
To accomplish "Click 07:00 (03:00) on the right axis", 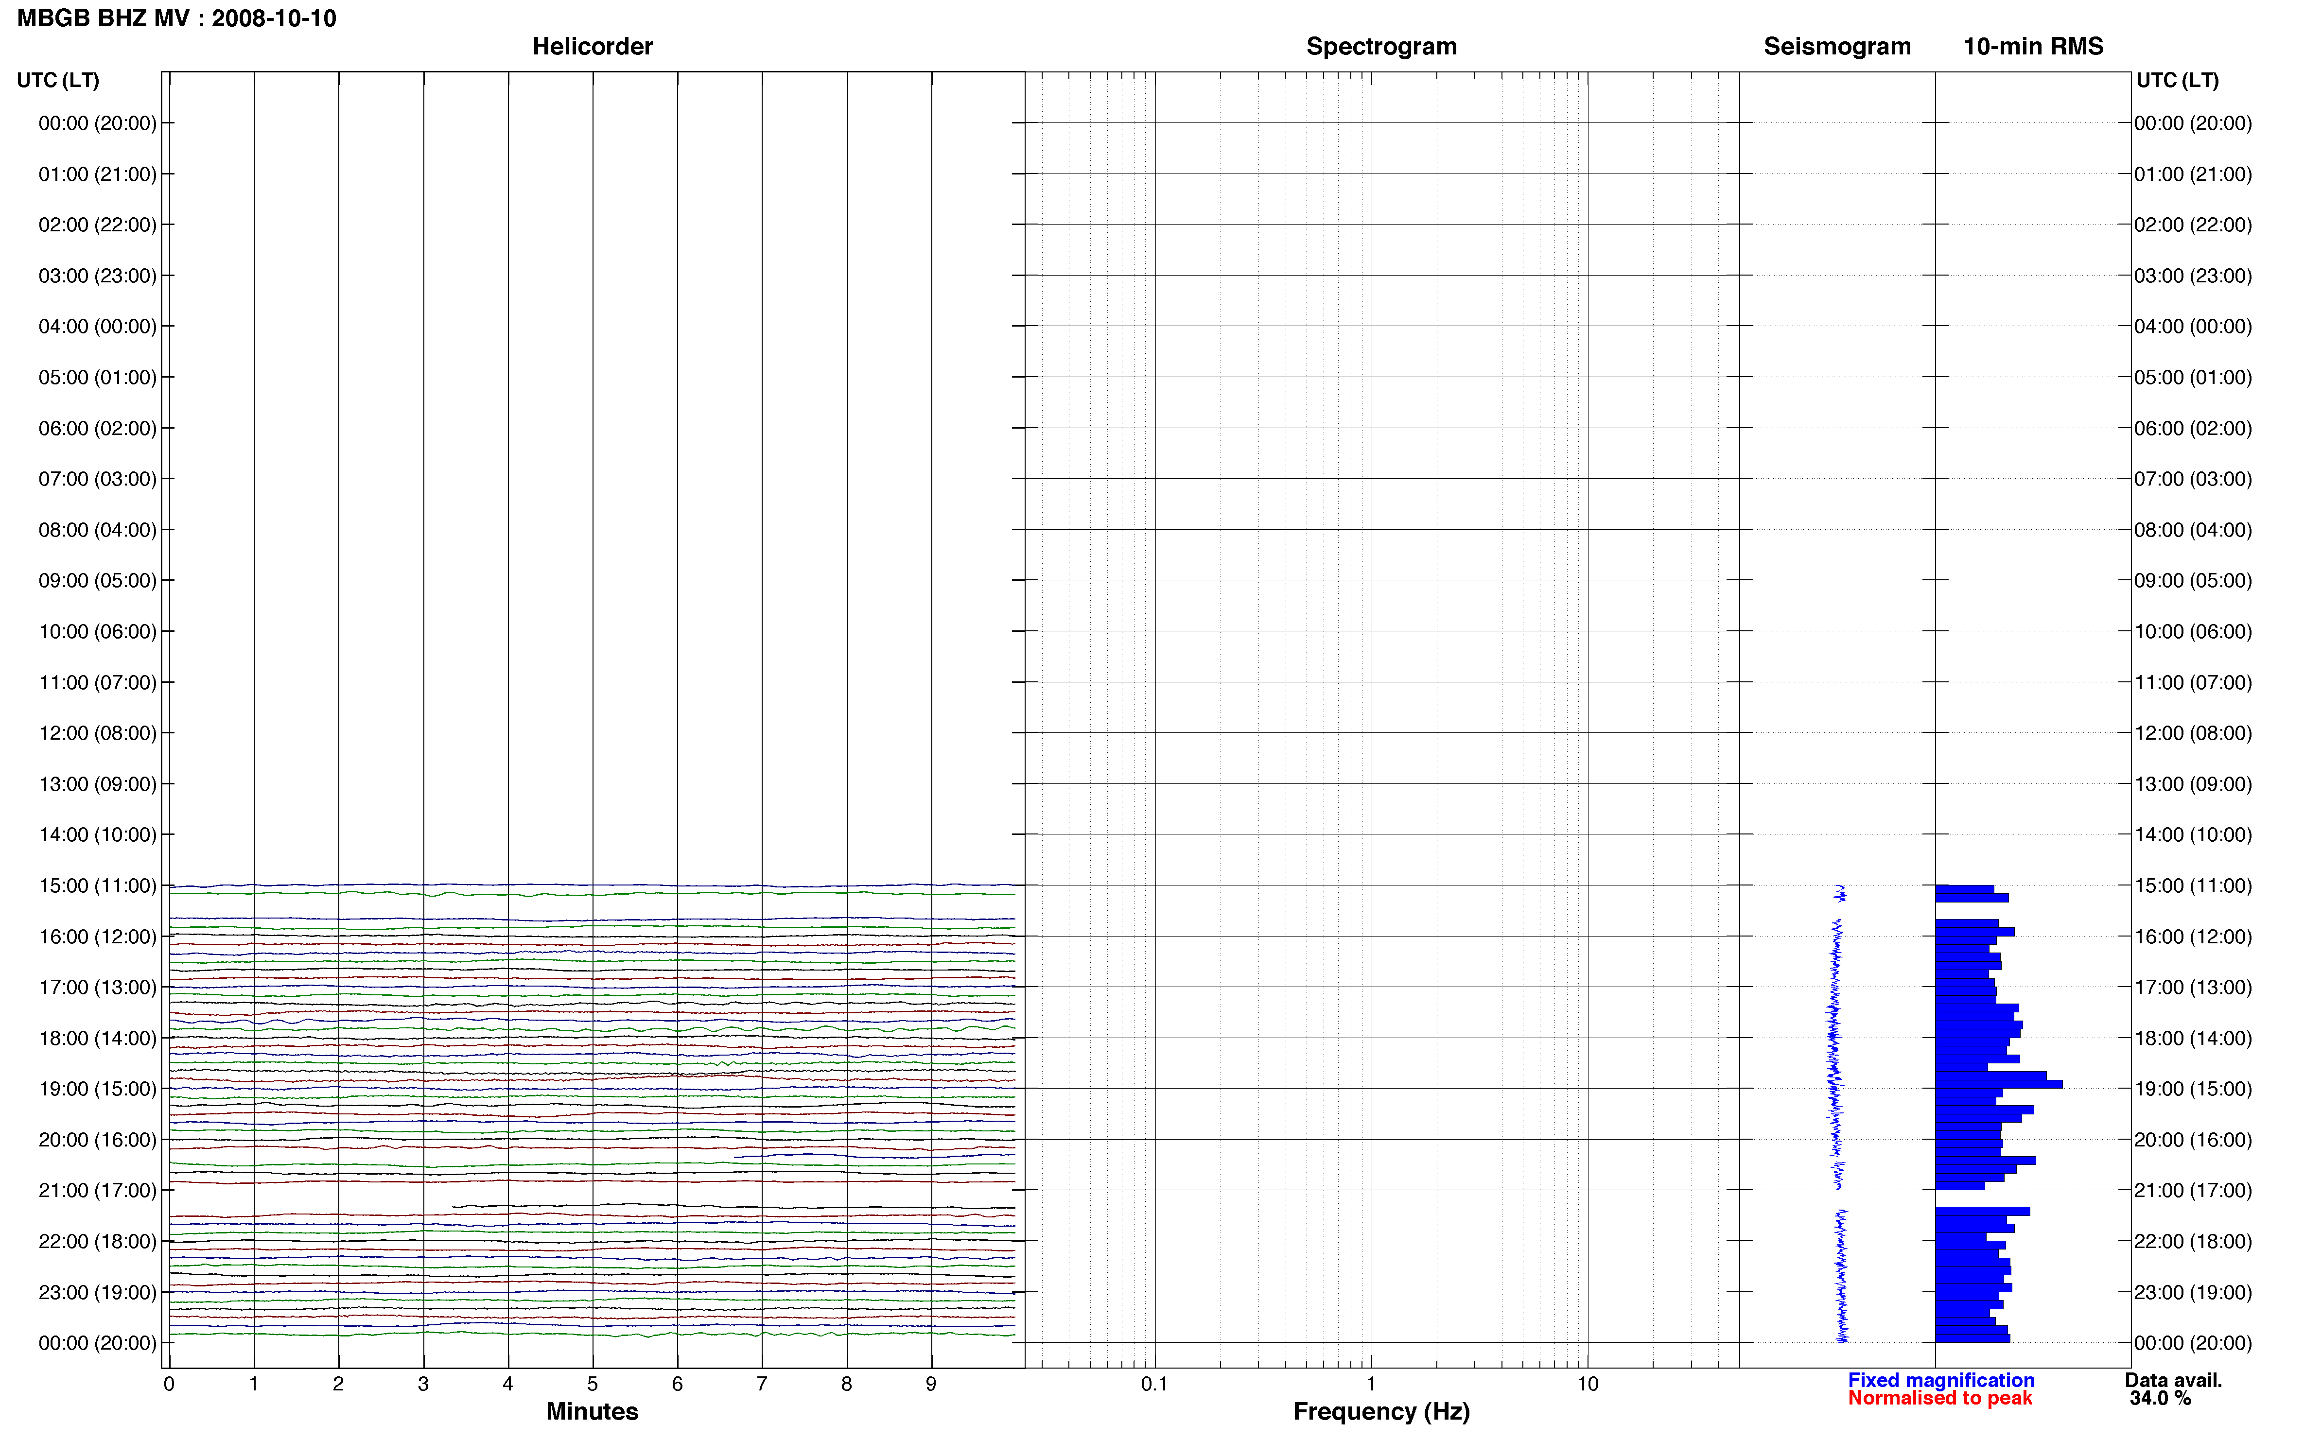I will click(x=2193, y=479).
